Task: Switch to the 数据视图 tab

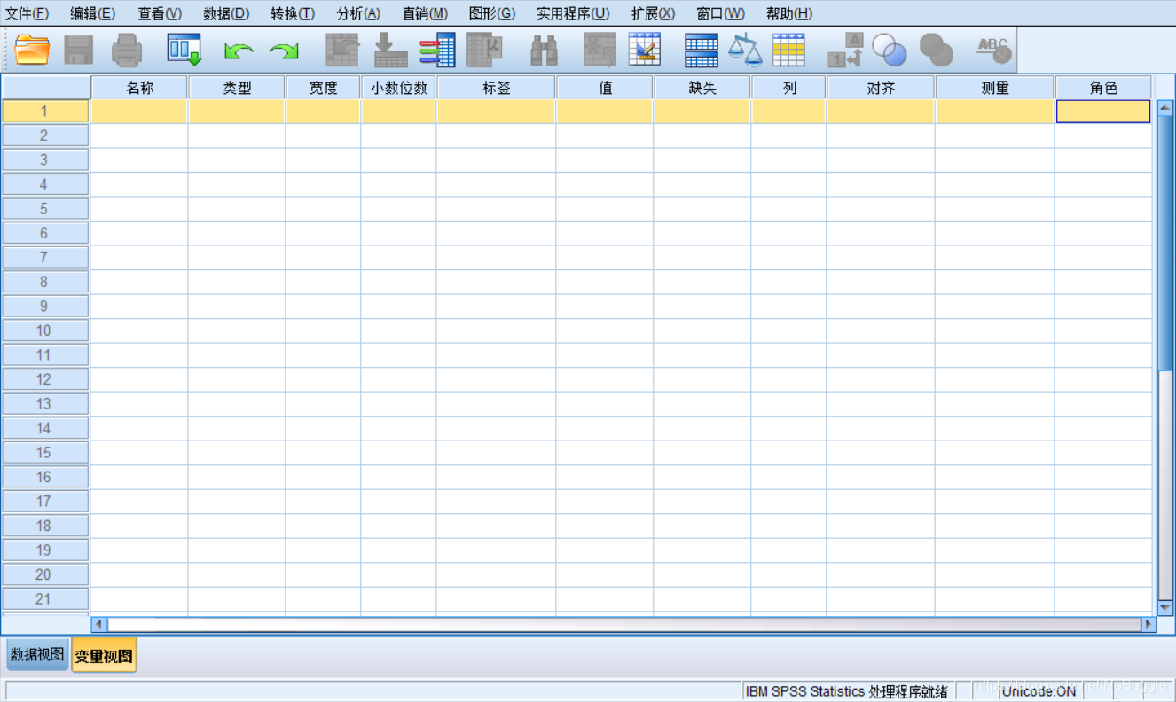Action: 37,655
